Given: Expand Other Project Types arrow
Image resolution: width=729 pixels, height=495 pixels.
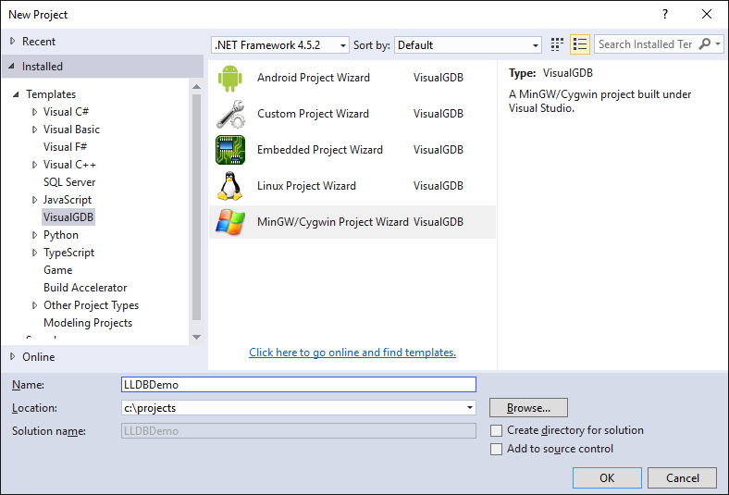Looking at the screenshot, I should pyautogui.click(x=34, y=305).
